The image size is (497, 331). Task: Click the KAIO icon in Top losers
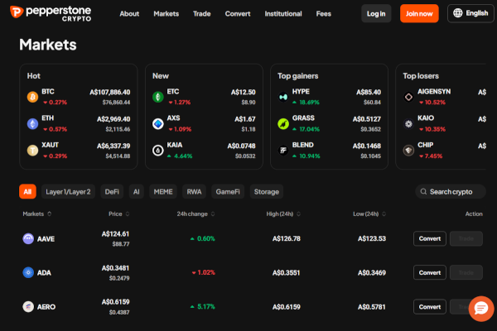pyautogui.click(x=408, y=123)
